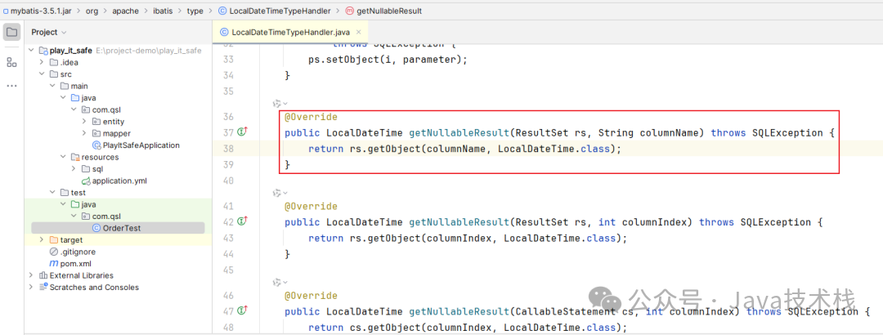Click the class icon on LocalDateTimeTypeHandler.java tab

(x=224, y=32)
